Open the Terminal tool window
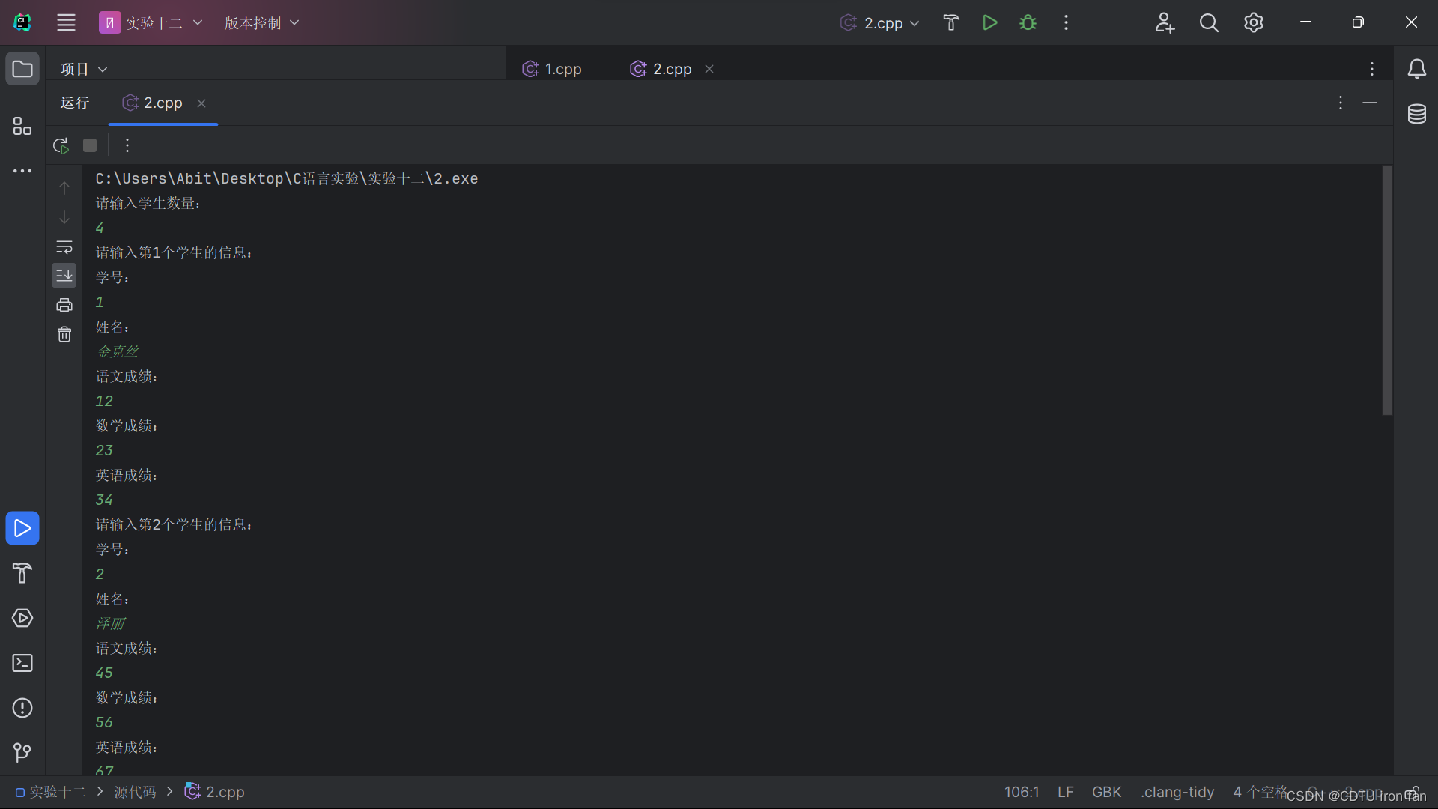The image size is (1438, 809). coord(22,663)
